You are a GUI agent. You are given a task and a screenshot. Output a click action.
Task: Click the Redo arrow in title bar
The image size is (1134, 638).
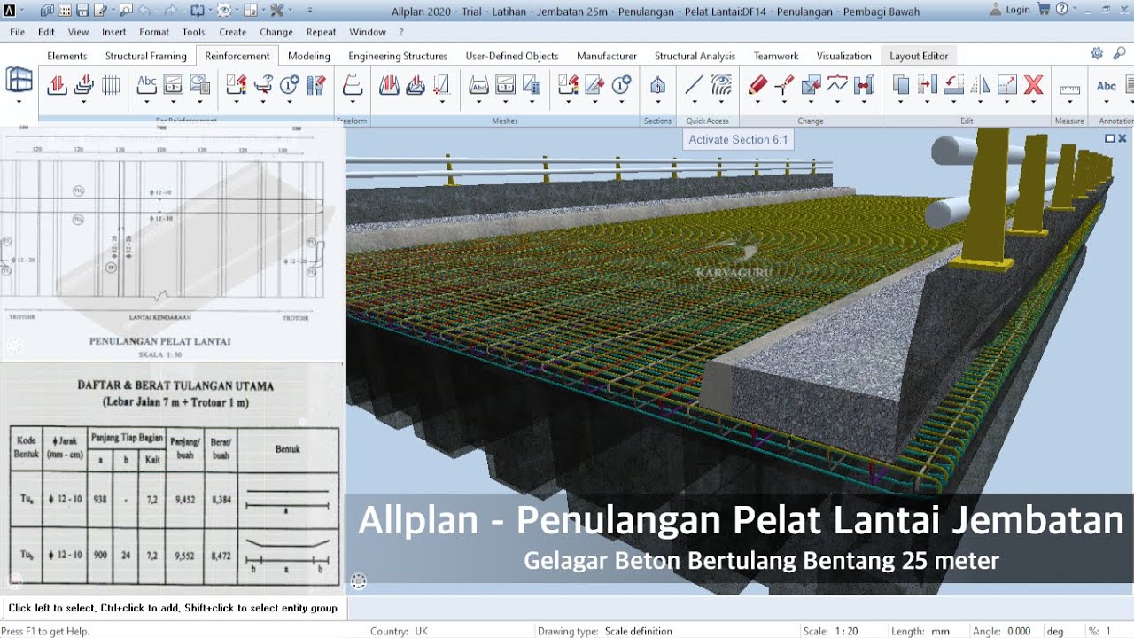coord(173,11)
